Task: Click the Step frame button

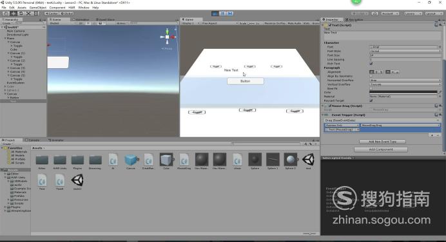Action: 230,14
